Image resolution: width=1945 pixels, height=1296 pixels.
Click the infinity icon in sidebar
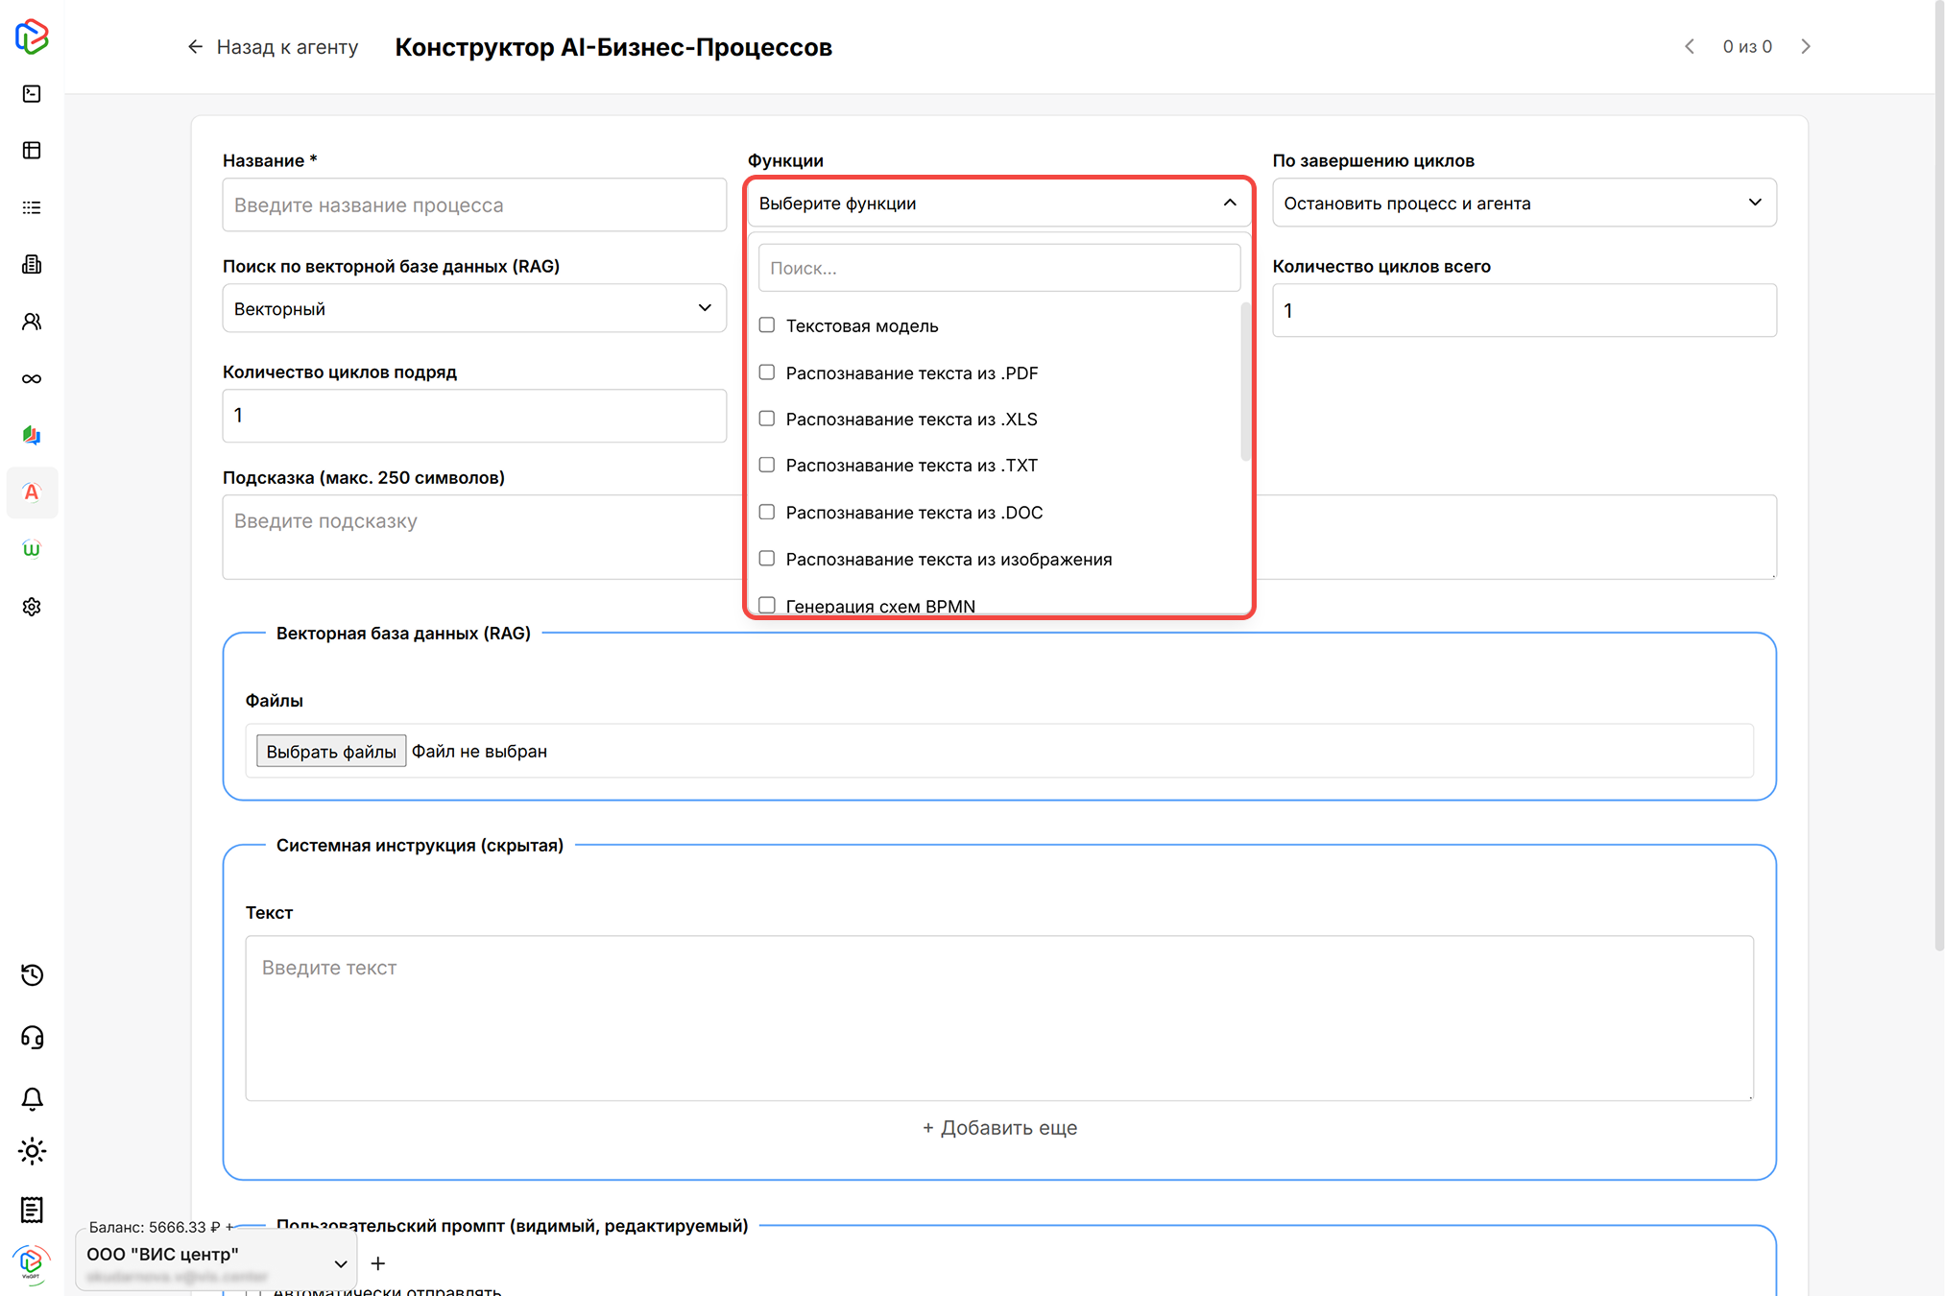click(32, 378)
